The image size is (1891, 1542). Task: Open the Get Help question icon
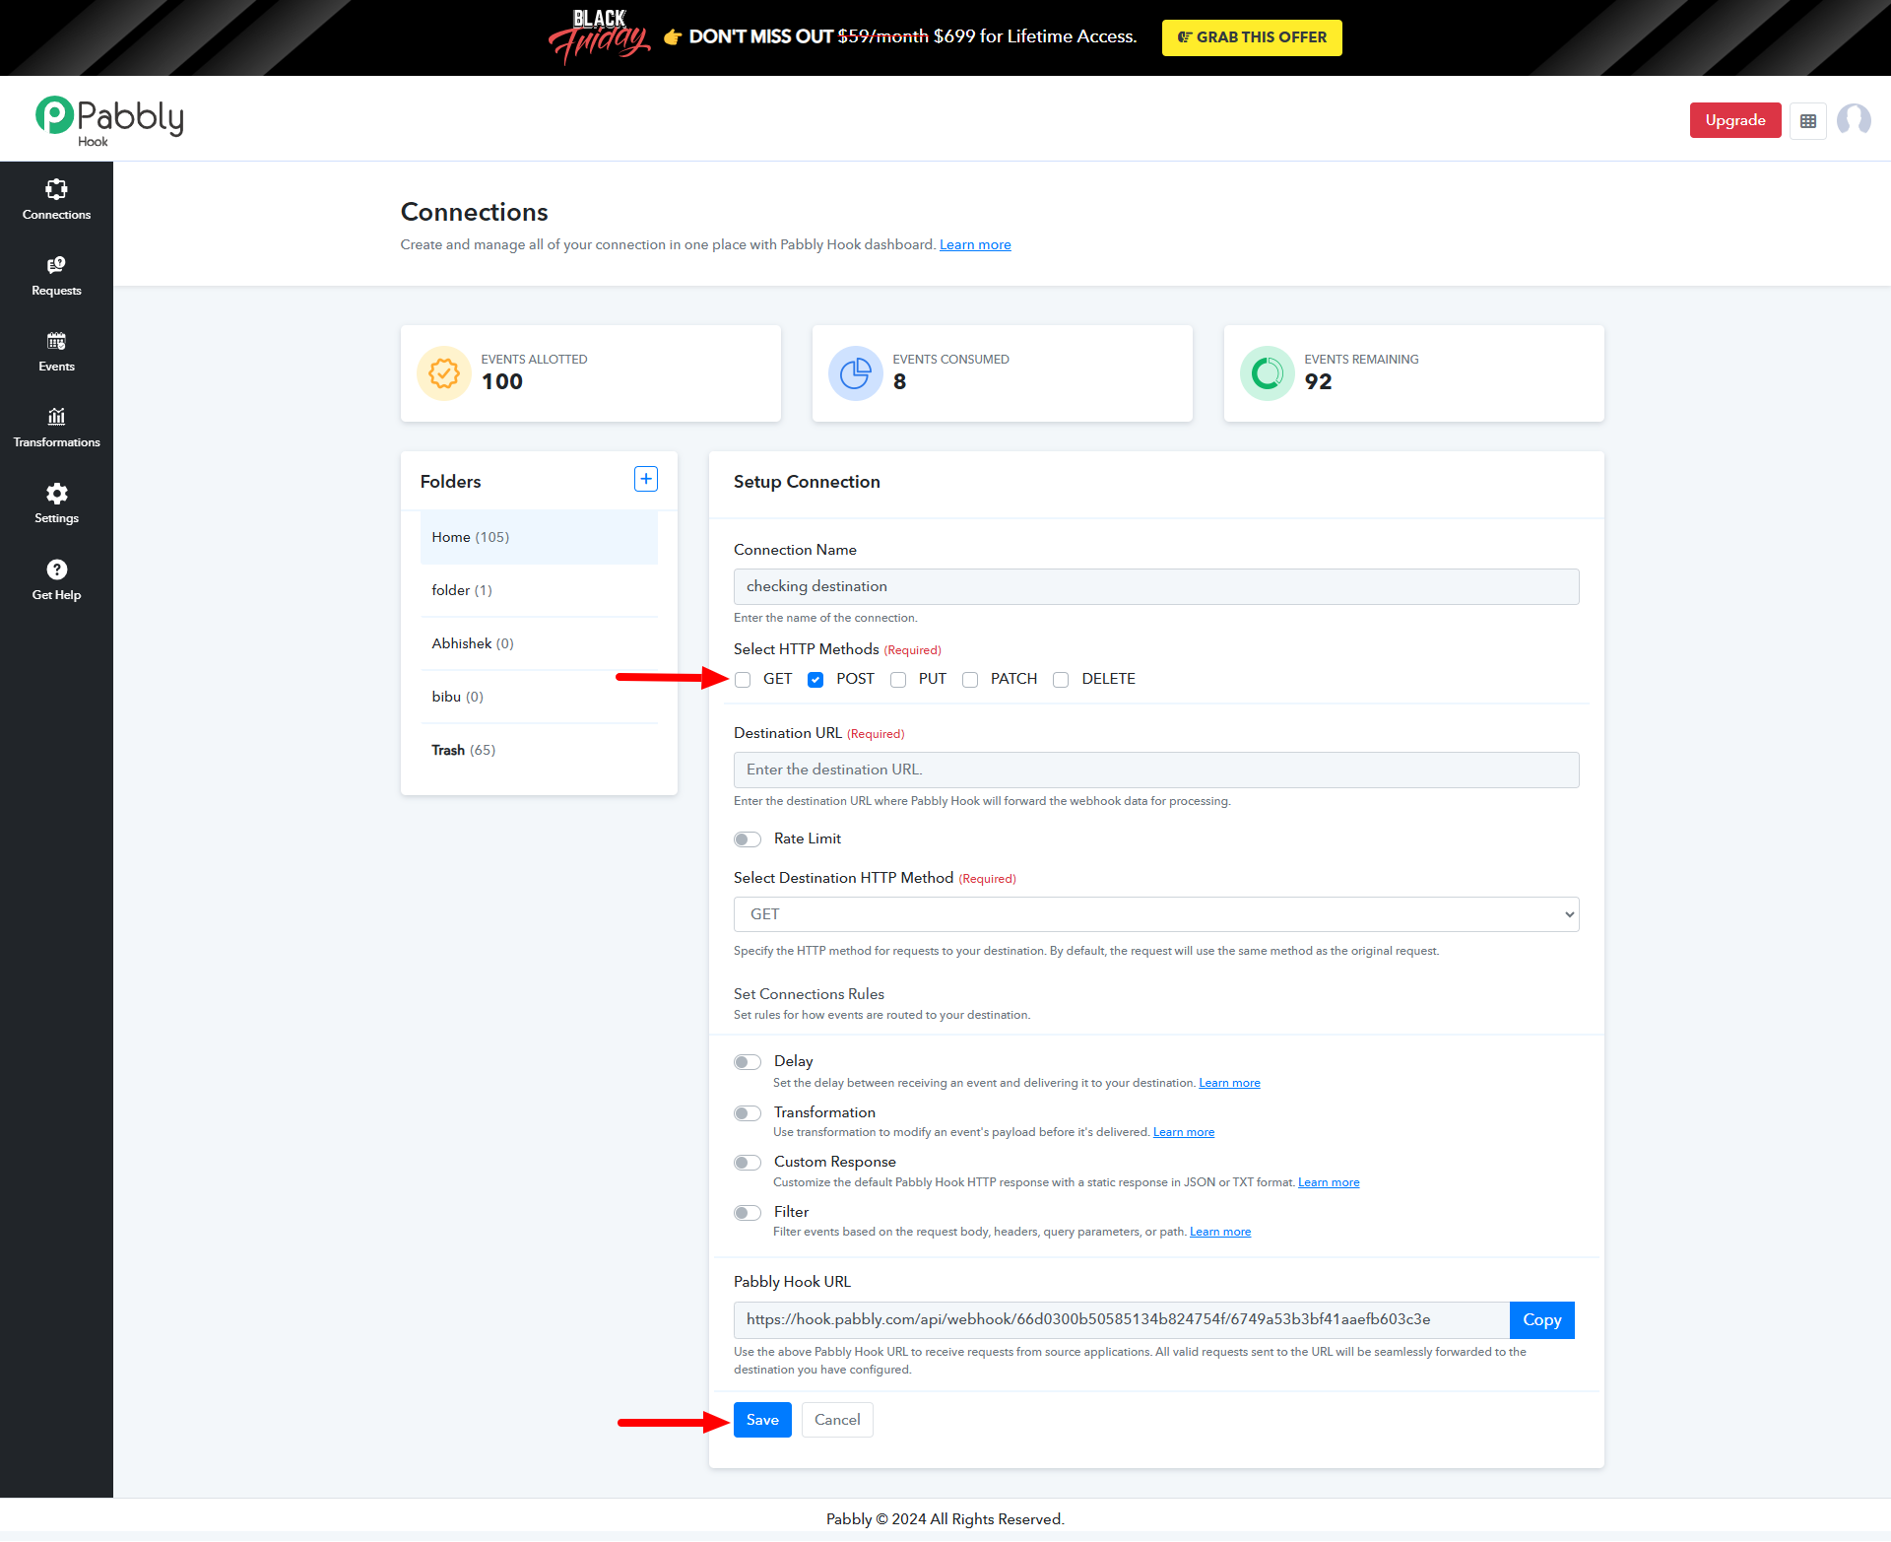pos(56,570)
